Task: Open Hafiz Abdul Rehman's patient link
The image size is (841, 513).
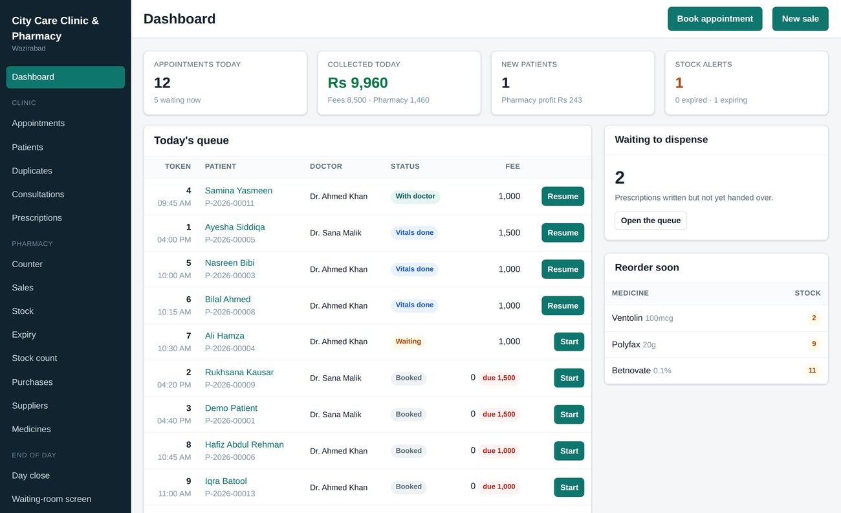Action: [x=245, y=445]
